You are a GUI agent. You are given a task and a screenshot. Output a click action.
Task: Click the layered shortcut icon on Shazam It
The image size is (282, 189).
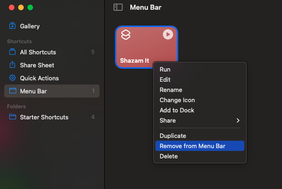click(x=126, y=34)
